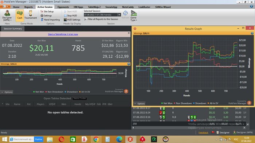
Task: Toggle All-In EV legend in Results Graph
Action: [213, 103]
